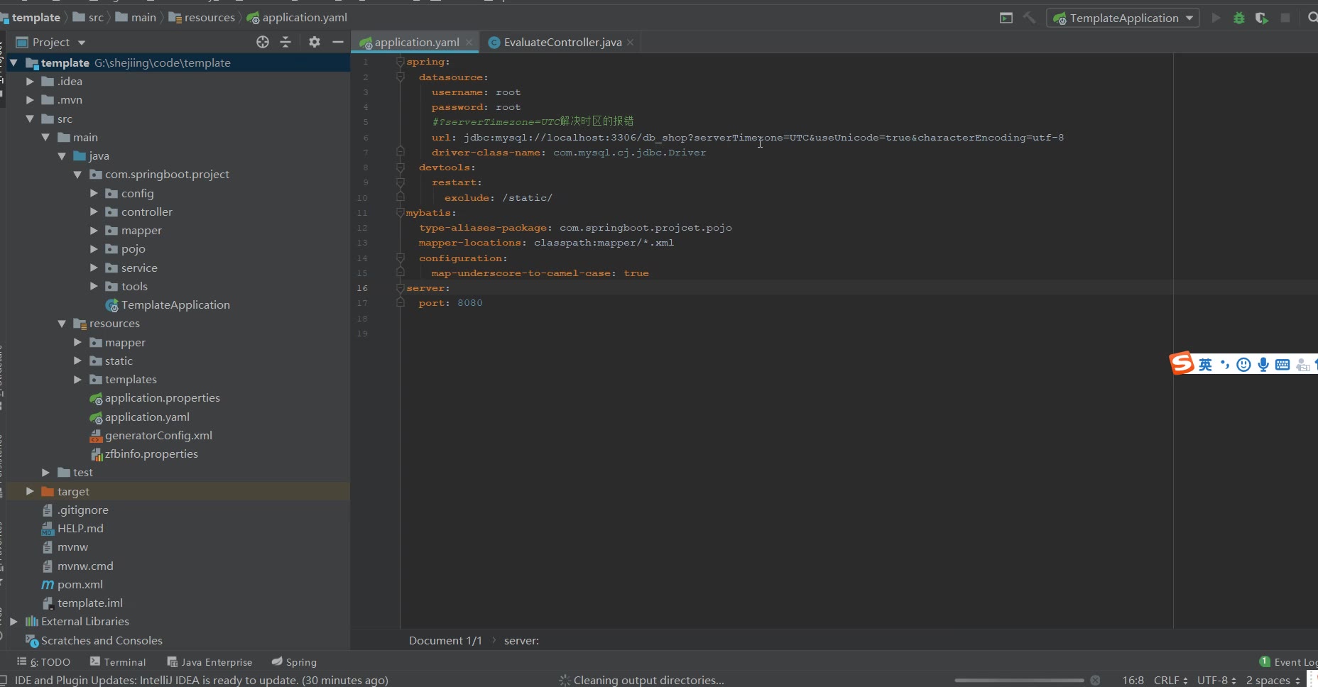
Task: Cancel the cleaning output background task
Action: (1095, 680)
